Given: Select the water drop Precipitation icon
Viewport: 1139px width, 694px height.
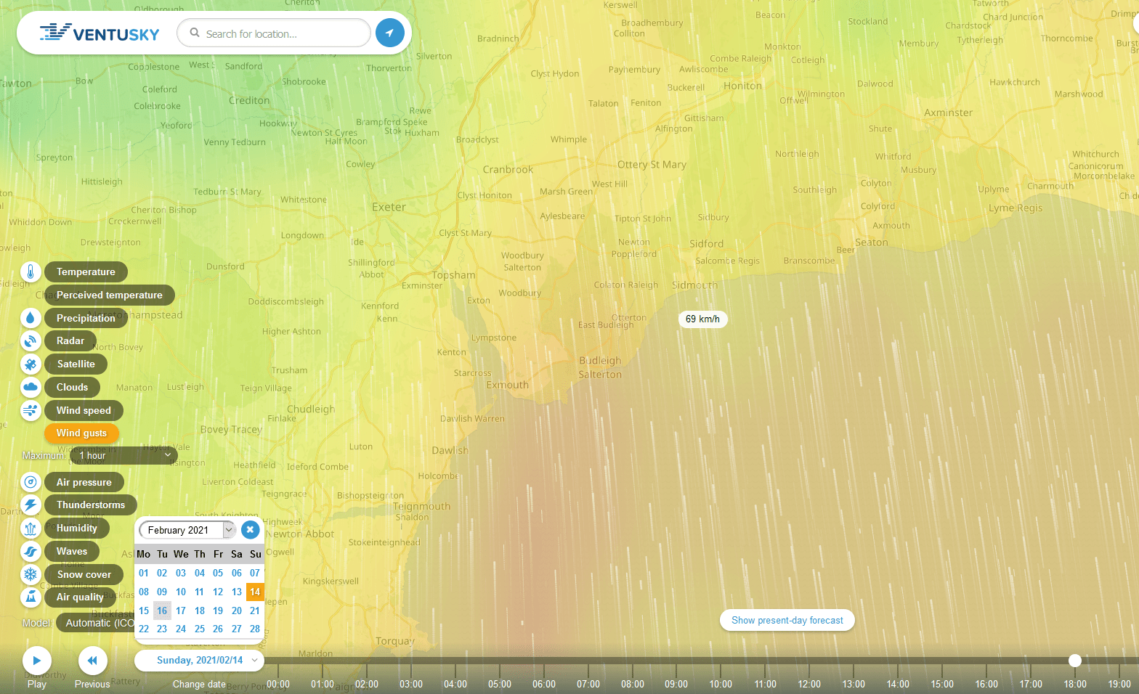Looking at the screenshot, I should (x=31, y=318).
